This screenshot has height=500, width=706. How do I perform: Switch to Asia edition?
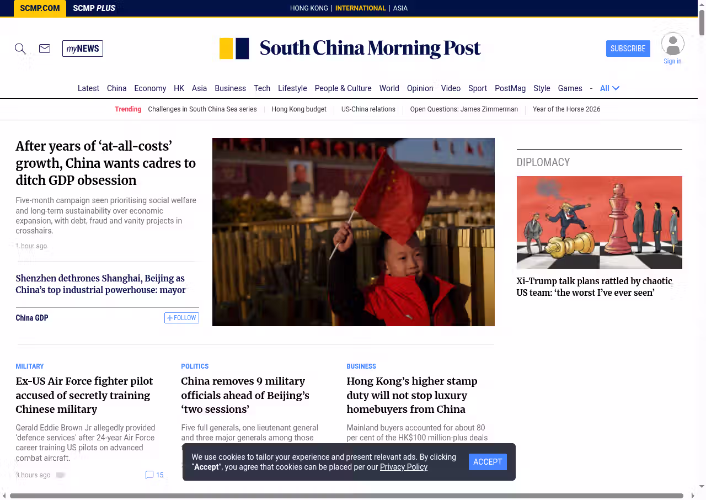(x=400, y=8)
